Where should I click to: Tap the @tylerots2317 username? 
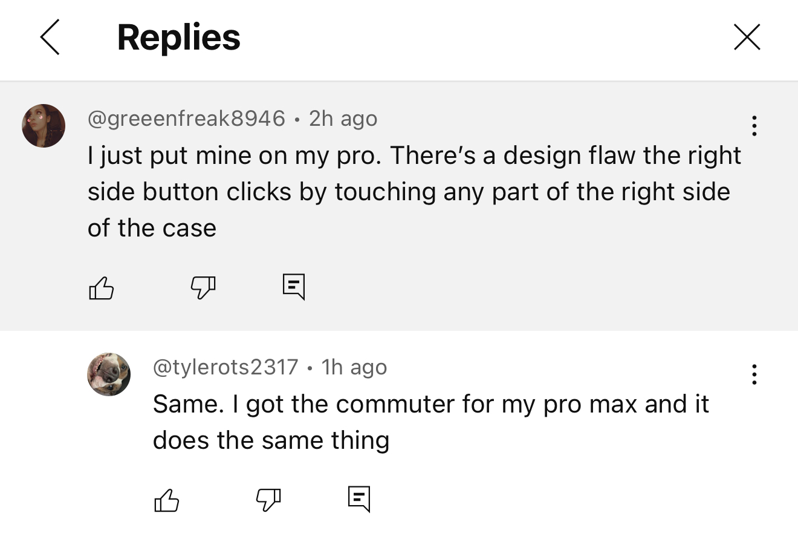pos(225,367)
